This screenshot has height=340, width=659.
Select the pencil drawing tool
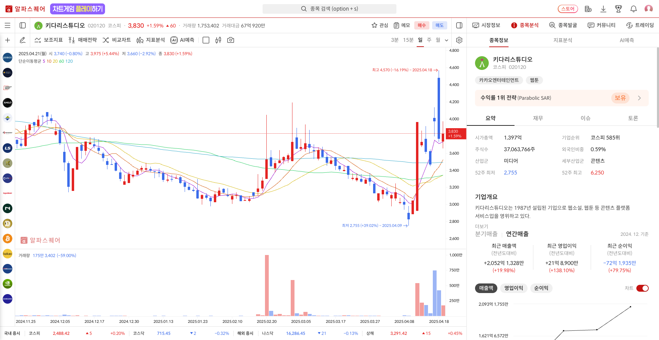23,40
